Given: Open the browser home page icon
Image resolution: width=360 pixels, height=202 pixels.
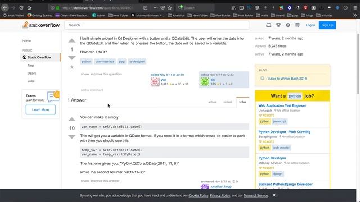Looking at the screenshot, I should (x=29, y=8).
